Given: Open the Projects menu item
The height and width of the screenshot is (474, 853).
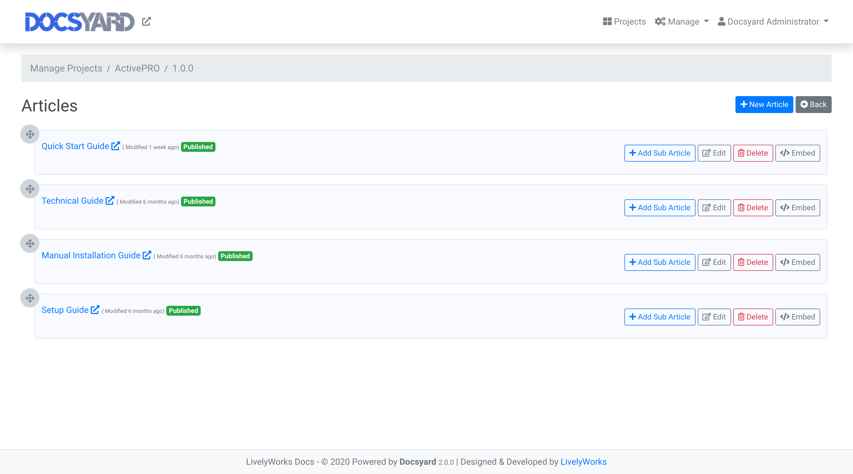Looking at the screenshot, I should [624, 21].
